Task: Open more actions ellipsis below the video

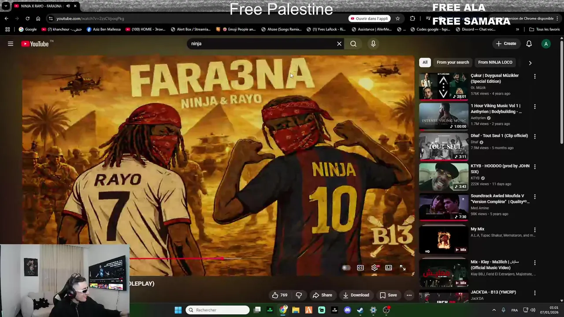Action: click(x=409, y=295)
